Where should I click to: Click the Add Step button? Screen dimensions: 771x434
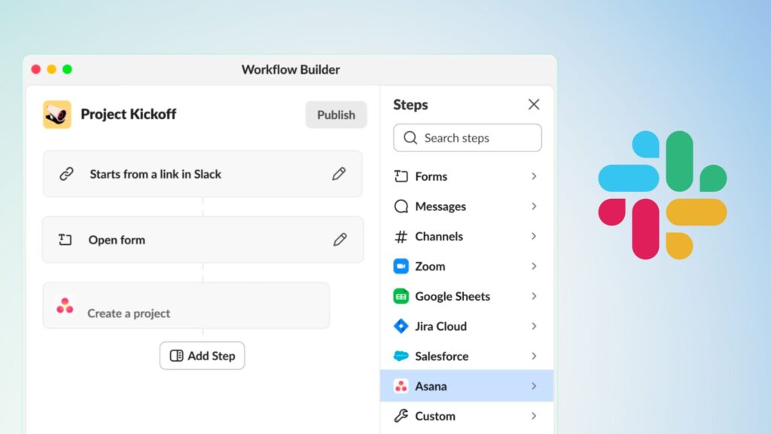(202, 356)
